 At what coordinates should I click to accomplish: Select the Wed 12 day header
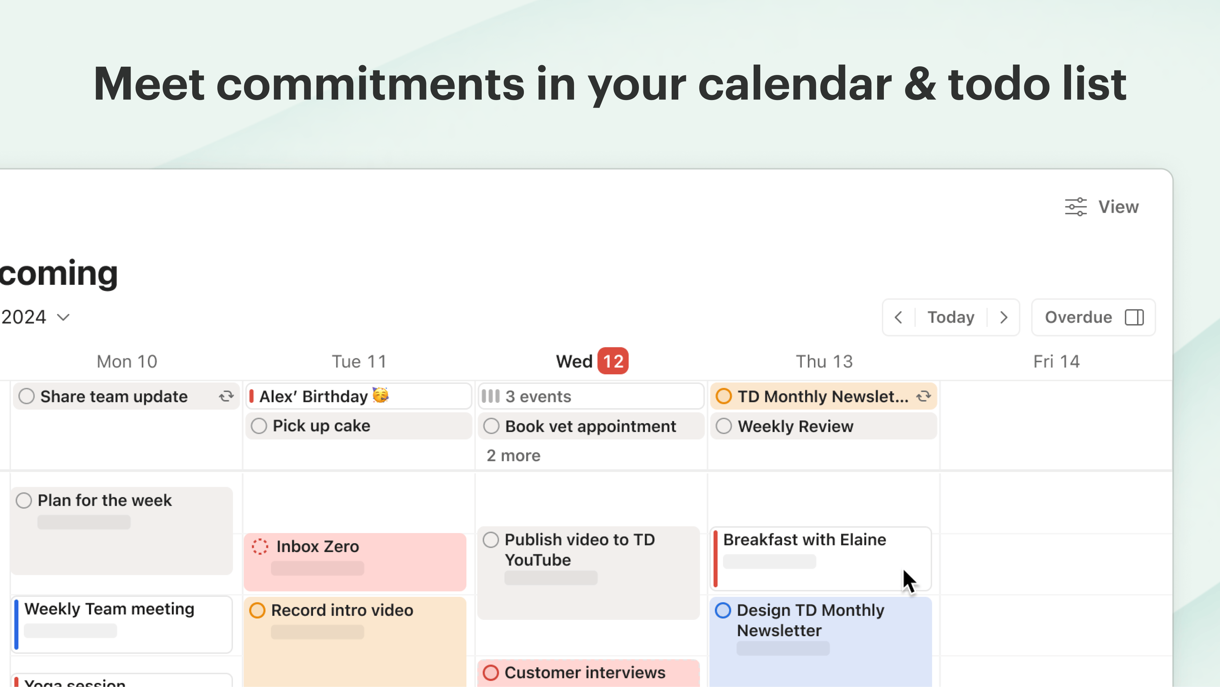pos(592,362)
